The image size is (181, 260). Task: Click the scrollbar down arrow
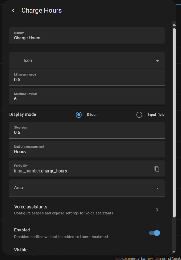[174, 252]
